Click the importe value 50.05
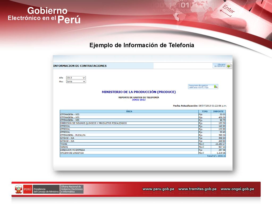This screenshot has width=272, height=204. tap(223, 114)
